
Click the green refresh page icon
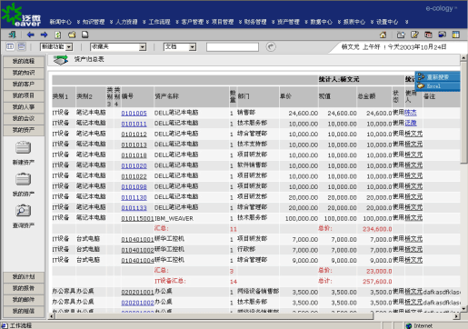tap(58, 35)
